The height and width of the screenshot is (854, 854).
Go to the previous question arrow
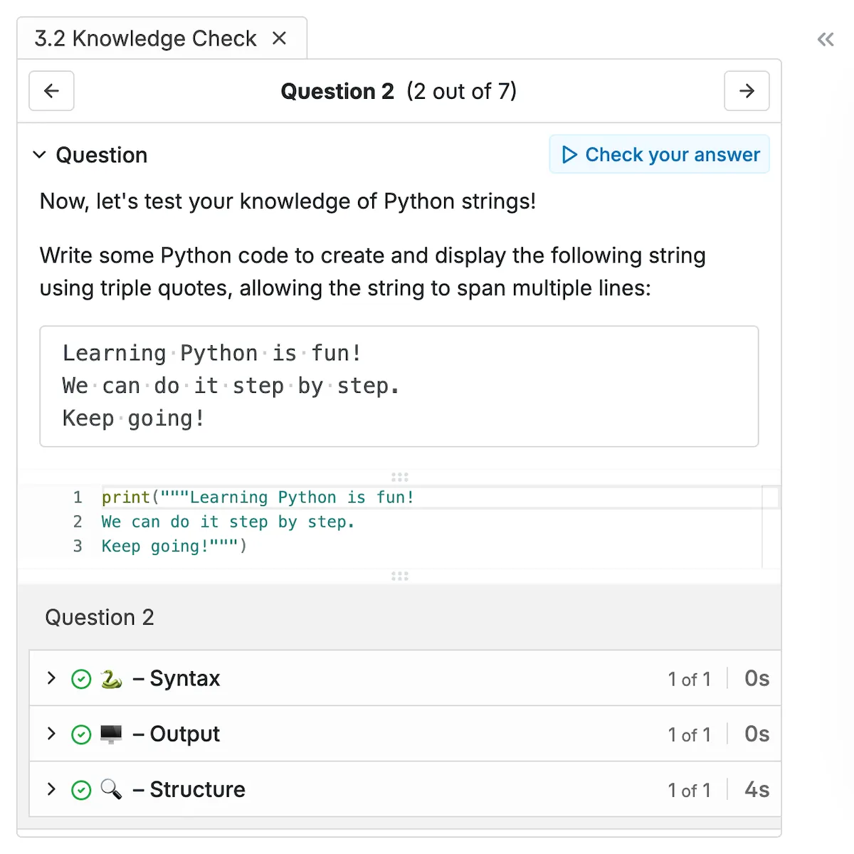coord(51,91)
